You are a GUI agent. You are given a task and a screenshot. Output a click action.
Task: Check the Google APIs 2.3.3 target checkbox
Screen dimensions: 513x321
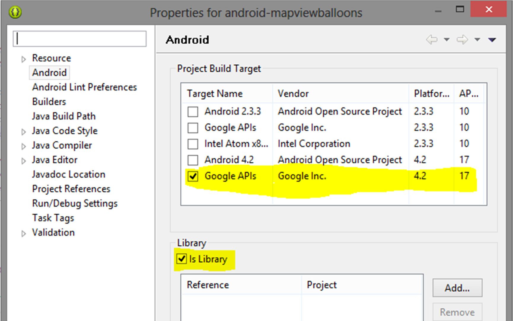click(x=193, y=128)
